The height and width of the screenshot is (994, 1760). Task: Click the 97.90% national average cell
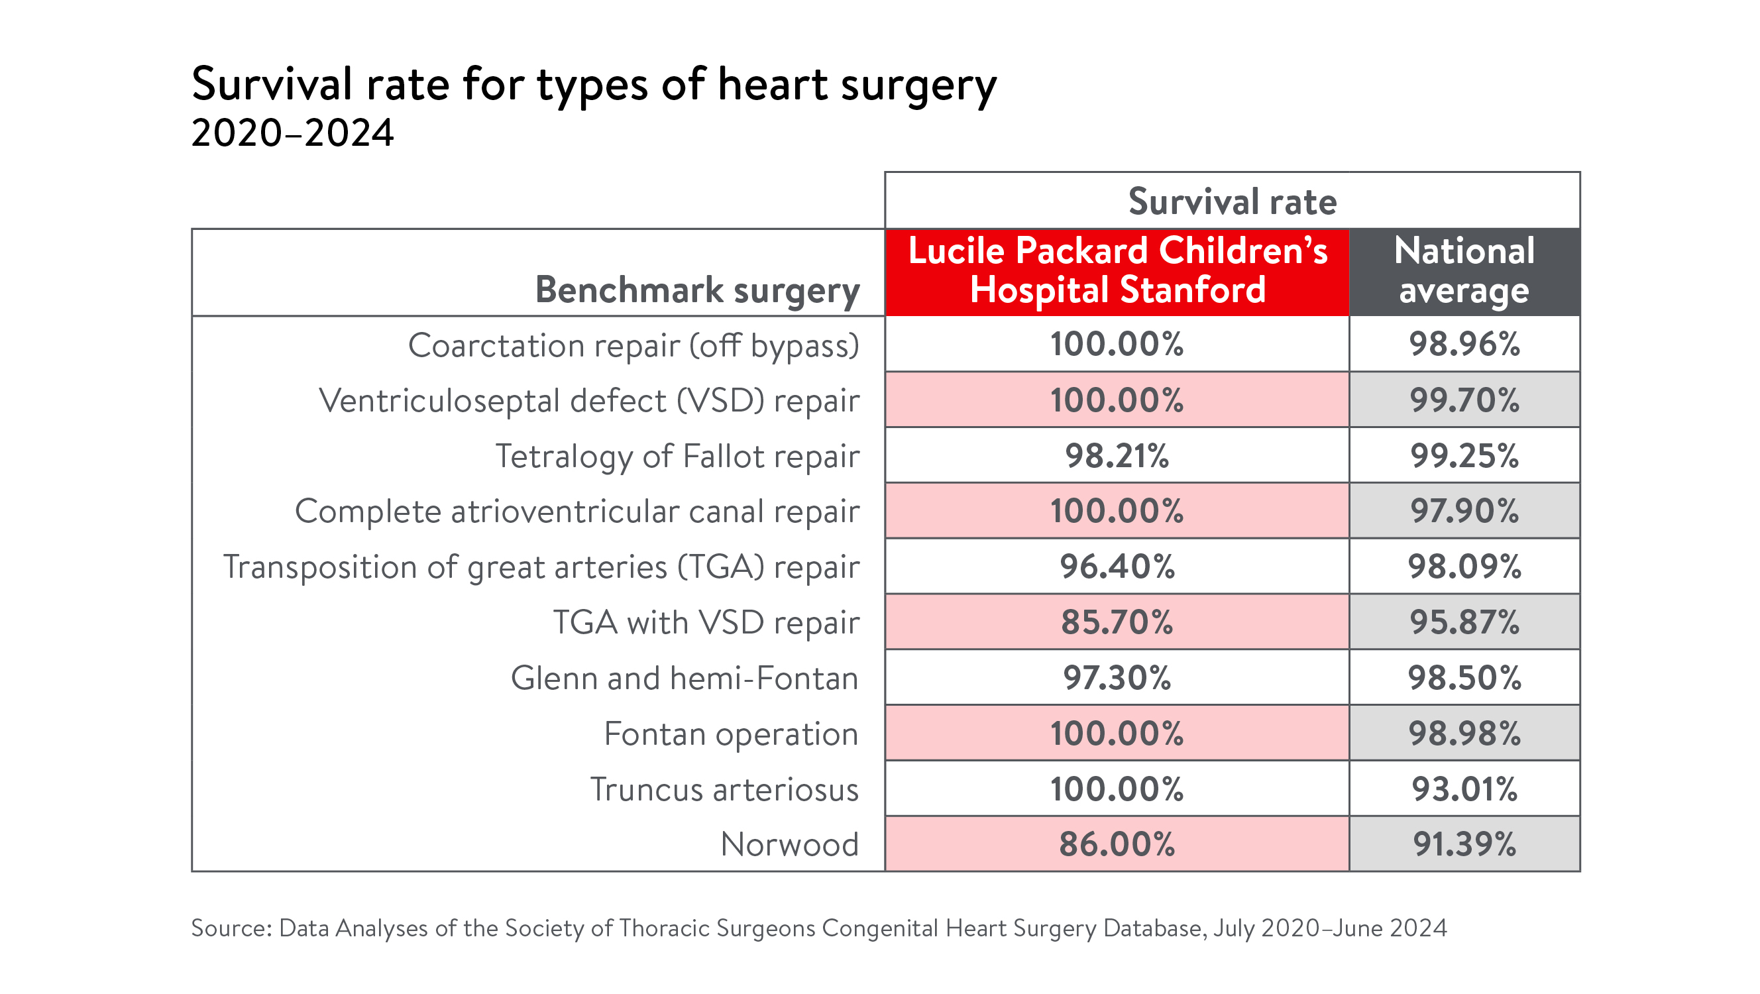pyautogui.click(x=1464, y=511)
